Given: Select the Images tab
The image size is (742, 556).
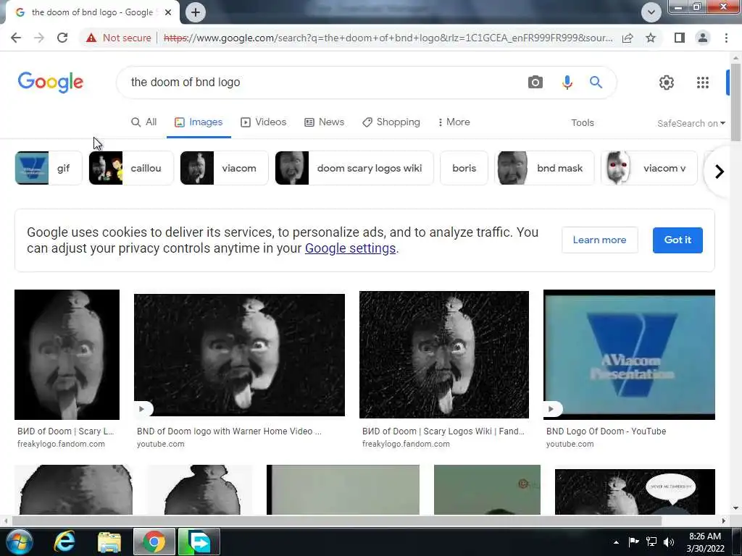Looking at the screenshot, I should 199,122.
